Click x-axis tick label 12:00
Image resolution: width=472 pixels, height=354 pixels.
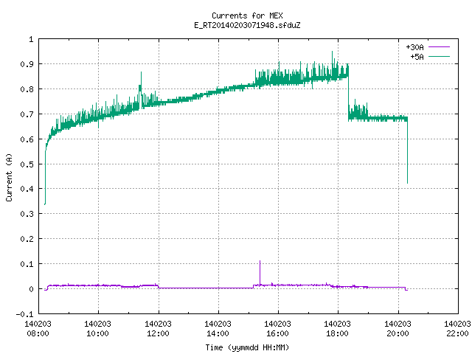[x=158, y=333]
